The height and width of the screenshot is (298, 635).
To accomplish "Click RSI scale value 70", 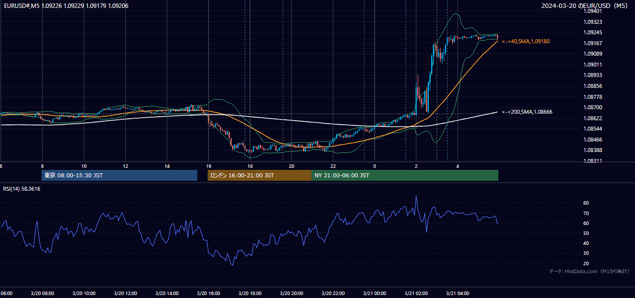I will click(x=586, y=213).
